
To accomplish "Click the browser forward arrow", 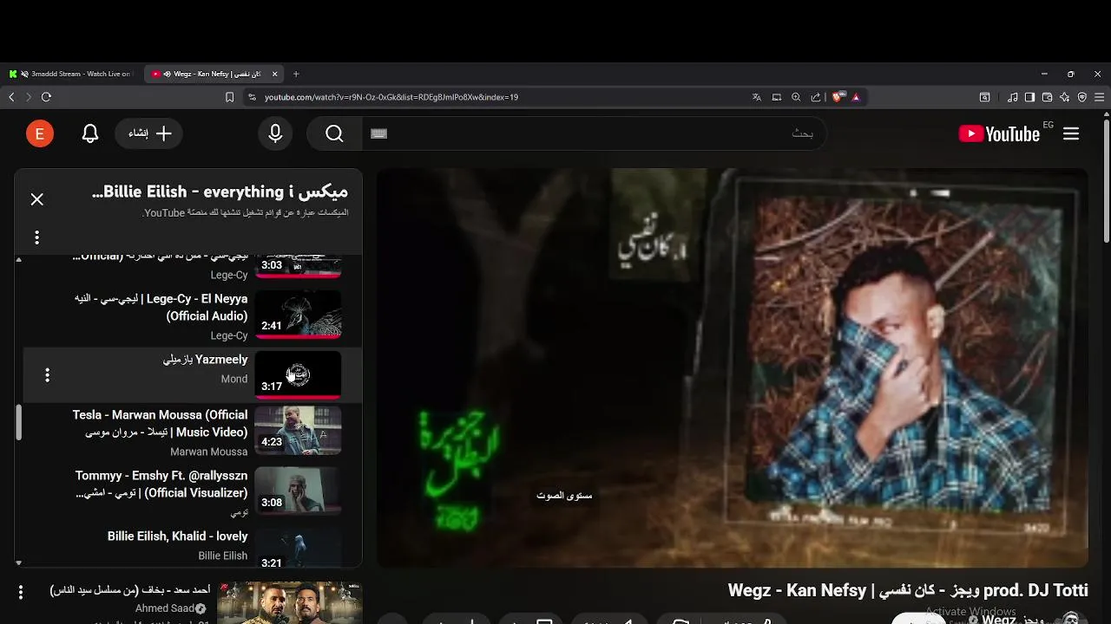I will pyautogui.click(x=28, y=97).
